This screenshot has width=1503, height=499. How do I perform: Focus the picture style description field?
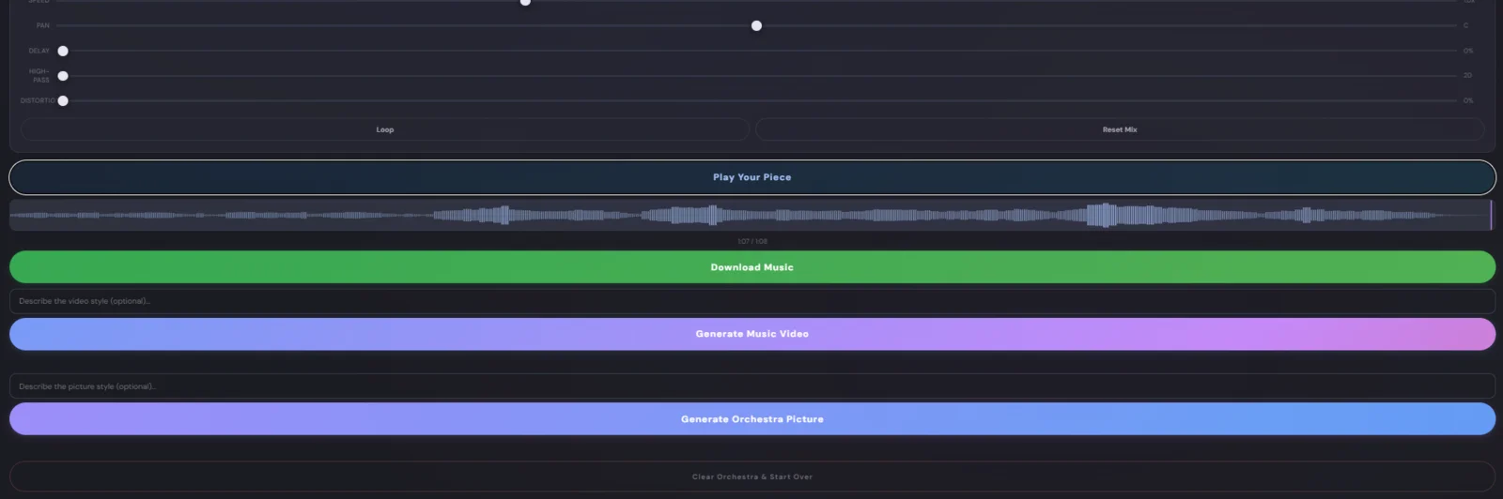tap(751, 386)
